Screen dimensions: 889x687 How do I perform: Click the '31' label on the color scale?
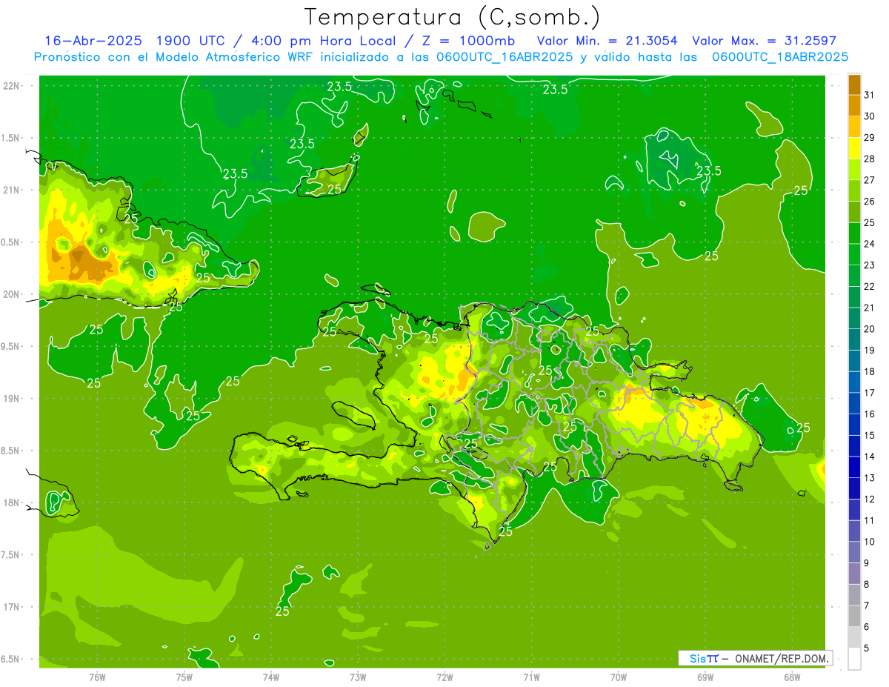tap(870, 95)
